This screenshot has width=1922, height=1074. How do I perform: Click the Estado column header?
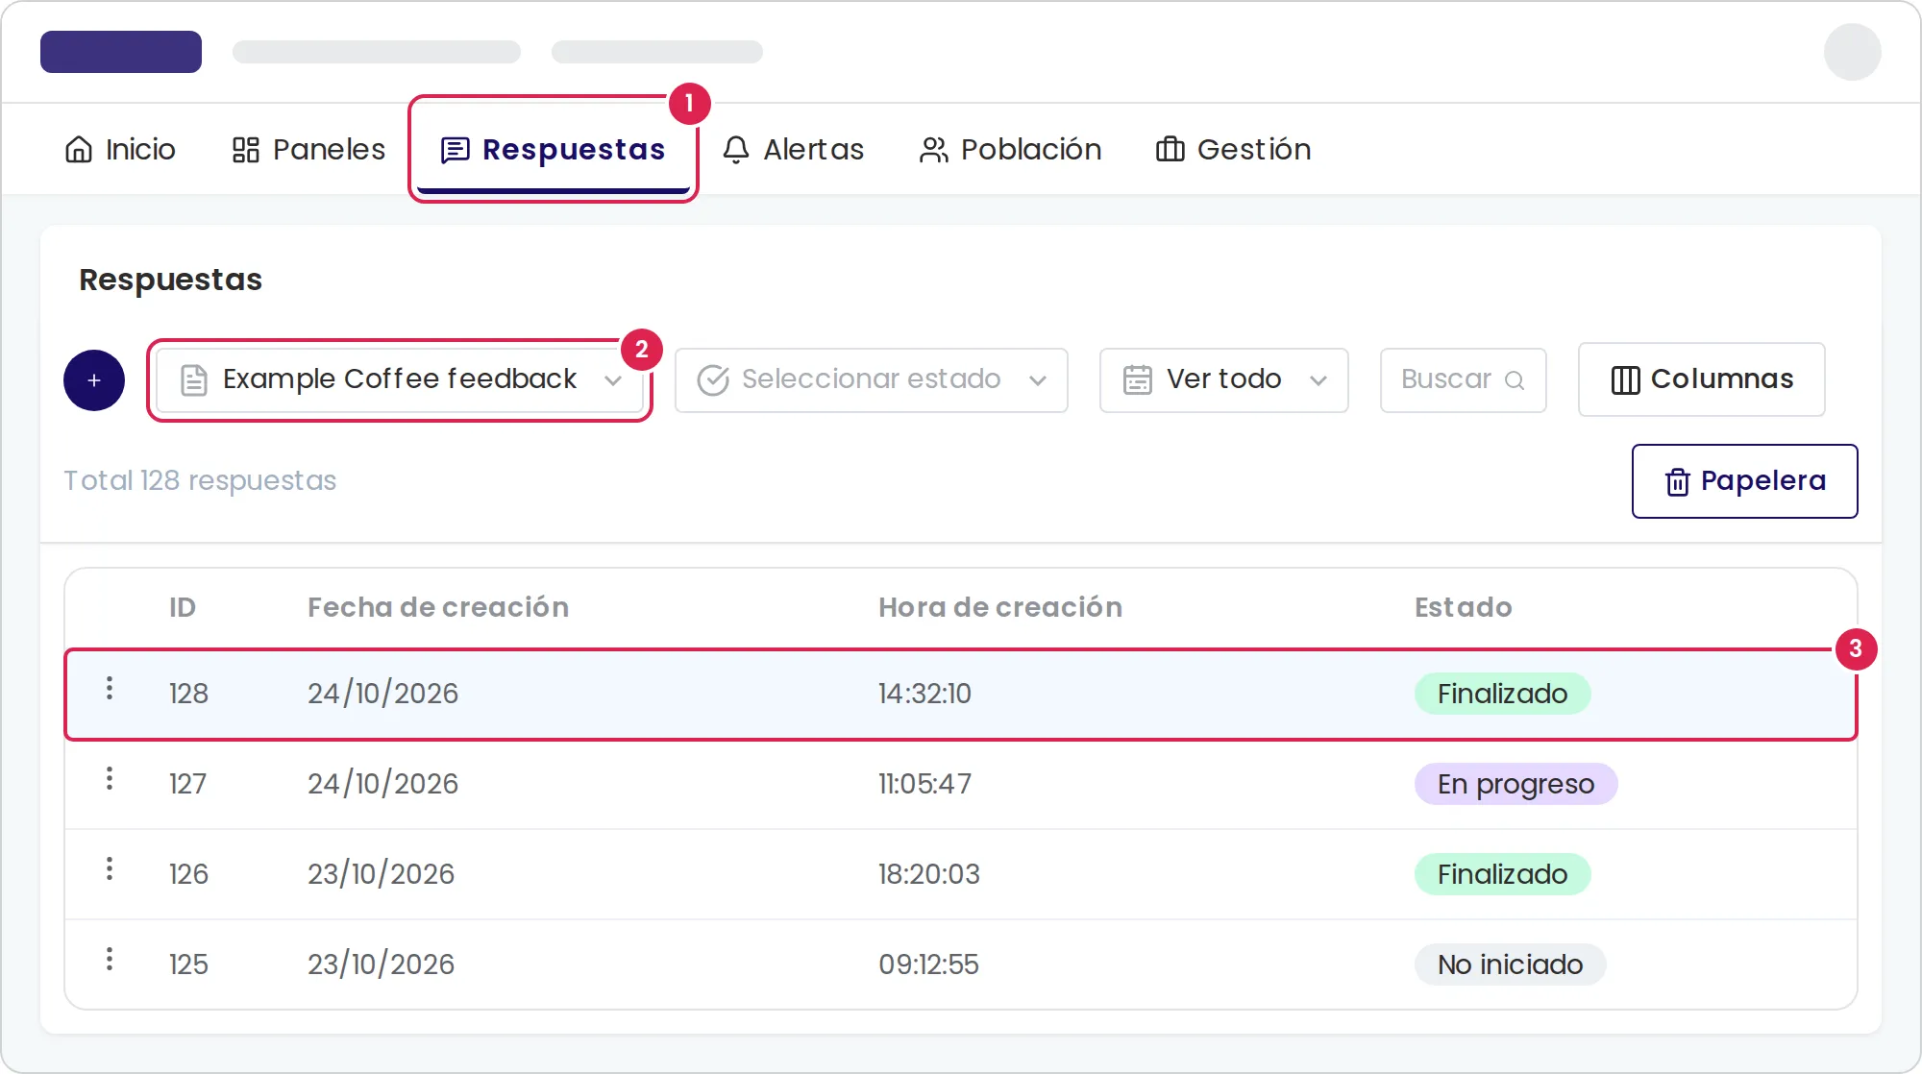pyautogui.click(x=1464, y=607)
